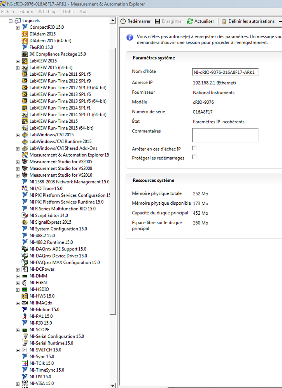Click the NI-DMM icon

pyautogui.click(x=25, y=276)
